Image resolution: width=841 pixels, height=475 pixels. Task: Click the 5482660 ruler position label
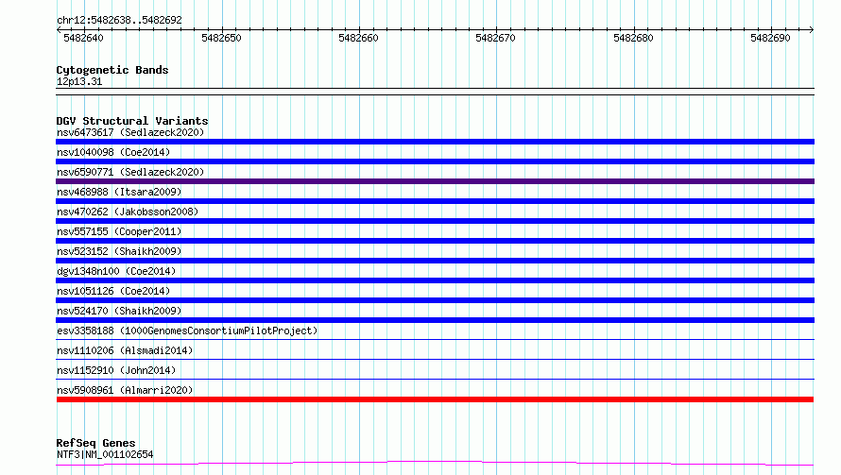[358, 38]
